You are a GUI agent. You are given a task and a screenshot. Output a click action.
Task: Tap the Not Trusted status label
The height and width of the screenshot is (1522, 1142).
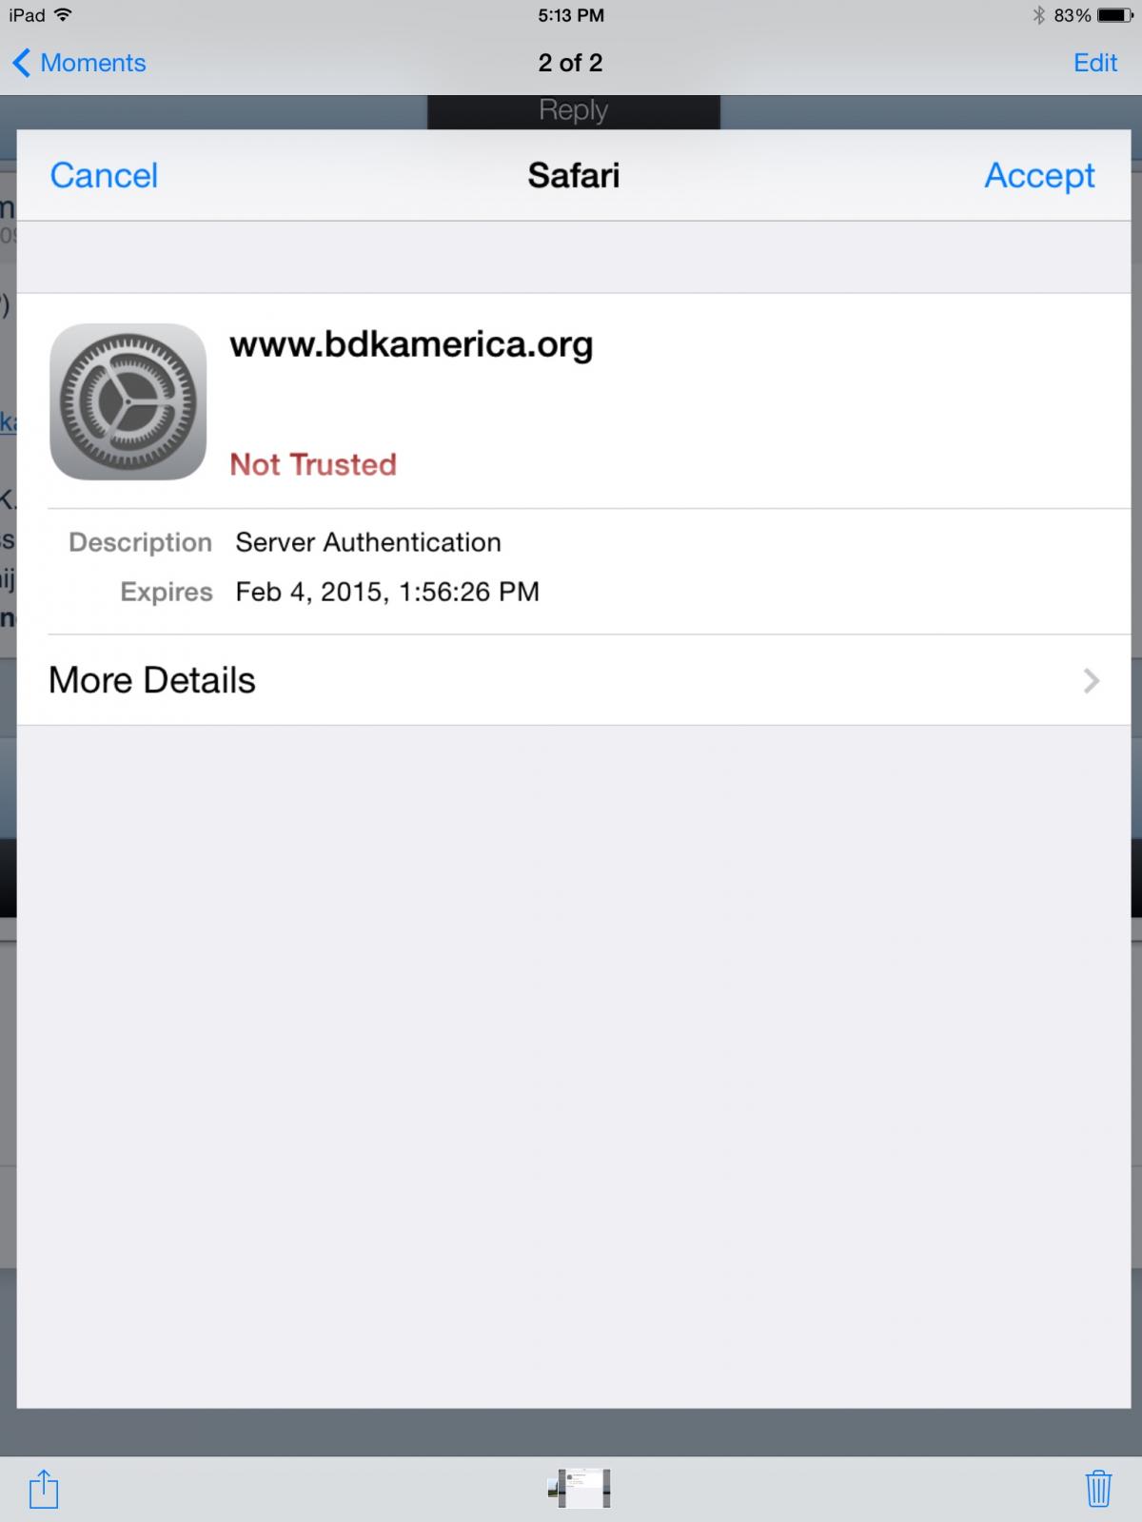coord(313,464)
